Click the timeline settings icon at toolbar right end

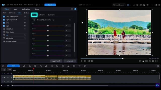coord(158,66)
